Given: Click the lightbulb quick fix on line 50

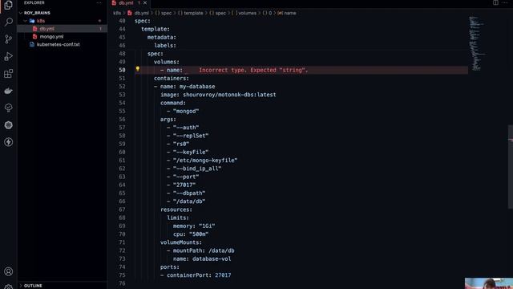Looking at the screenshot, I should click(x=138, y=69).
